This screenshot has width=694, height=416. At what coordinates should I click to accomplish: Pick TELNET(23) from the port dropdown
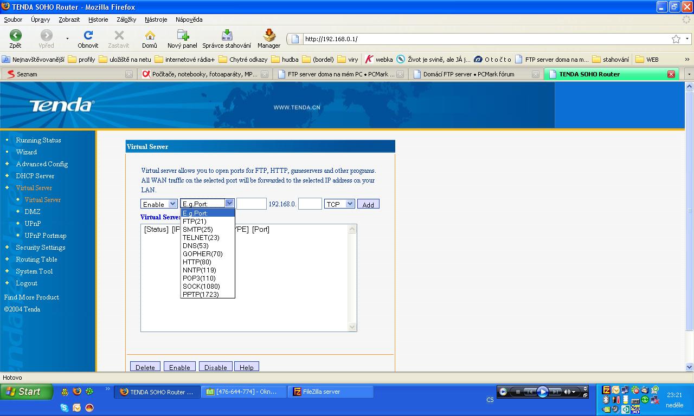coord(208,237)
